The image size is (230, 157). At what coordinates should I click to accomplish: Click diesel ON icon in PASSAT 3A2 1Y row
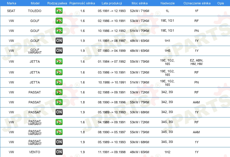point(59,112)
